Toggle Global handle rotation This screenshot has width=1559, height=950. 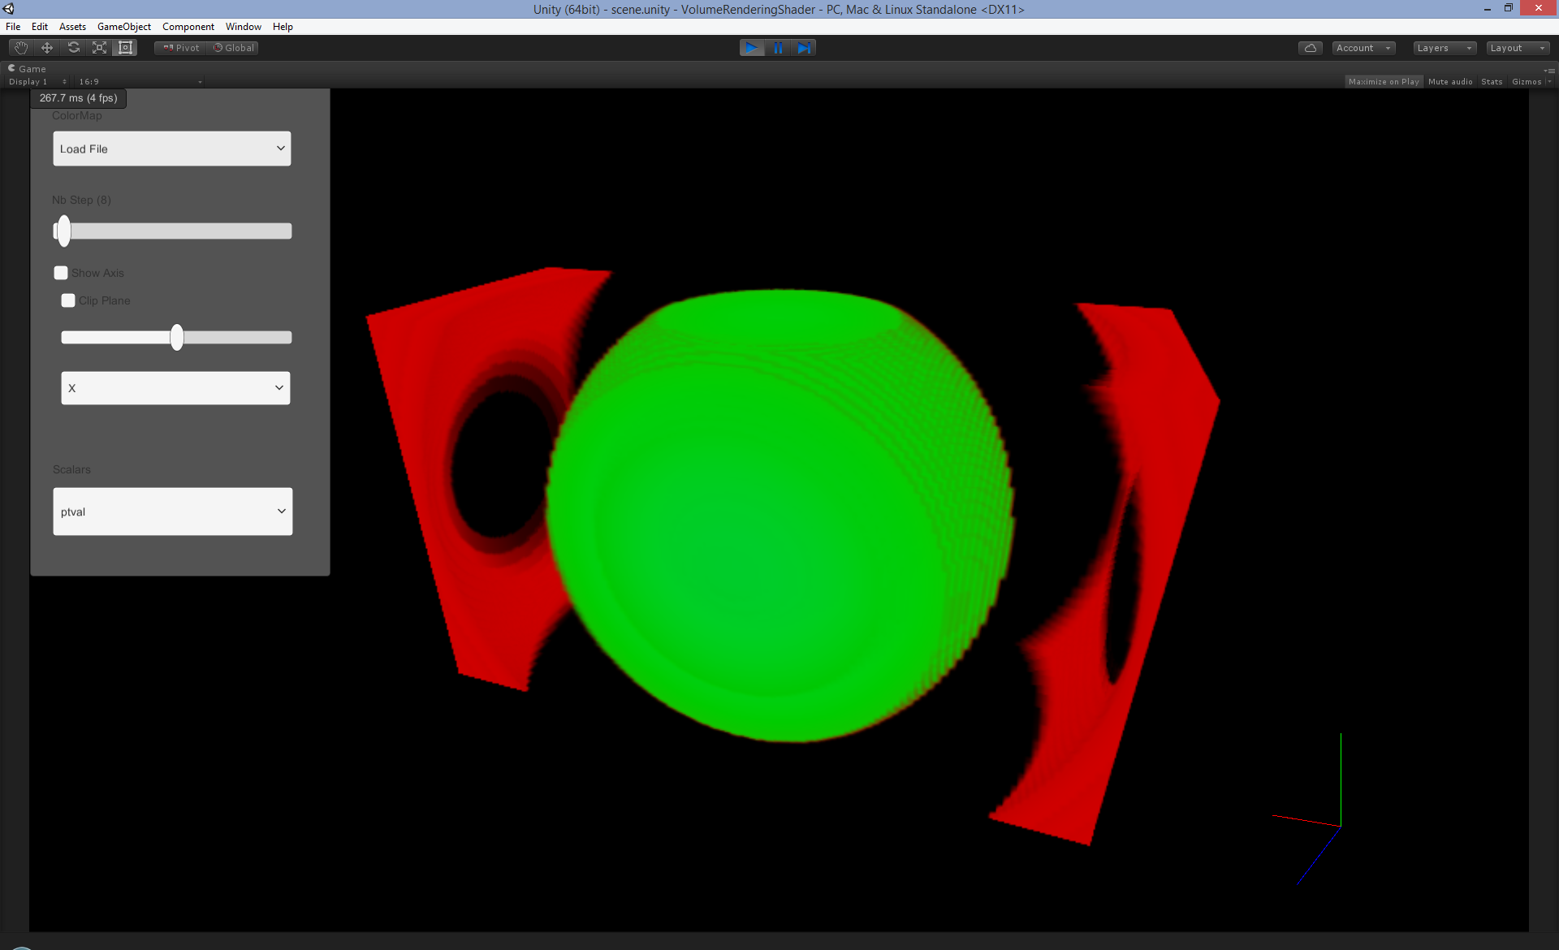coord(234,48)
